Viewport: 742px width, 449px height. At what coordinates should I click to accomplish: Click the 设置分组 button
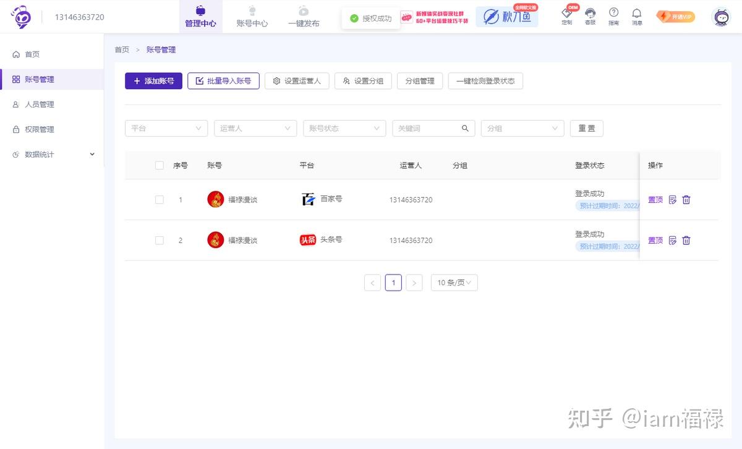coord(363,81)
